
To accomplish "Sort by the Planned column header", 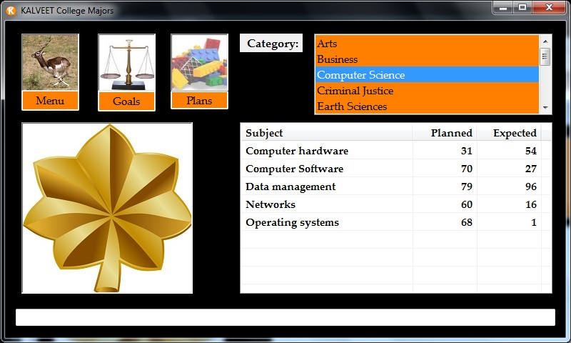I will [x=445, y=133].
